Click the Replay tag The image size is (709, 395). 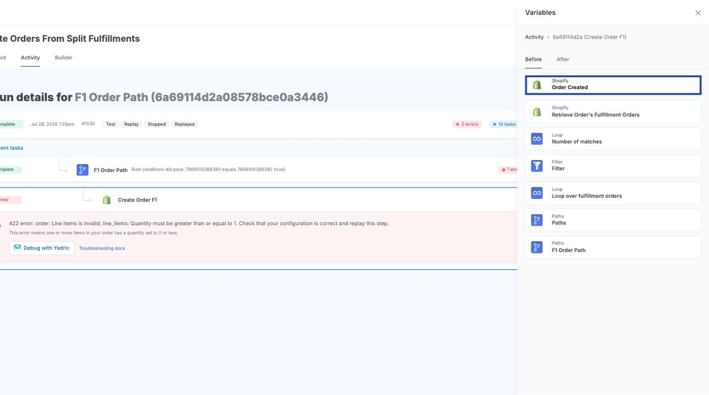[x=131, y=124]
